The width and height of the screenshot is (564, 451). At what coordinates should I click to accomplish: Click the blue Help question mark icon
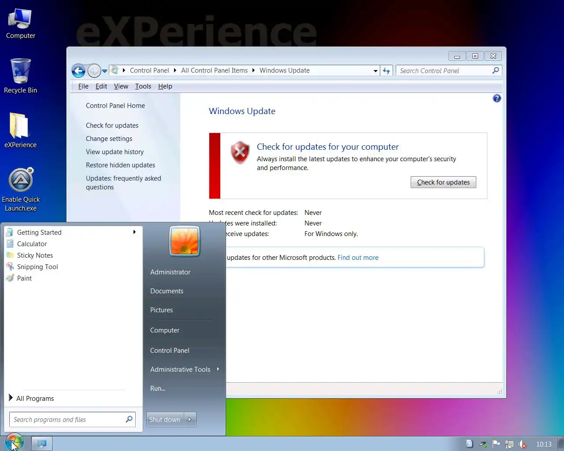click(497, 98)
